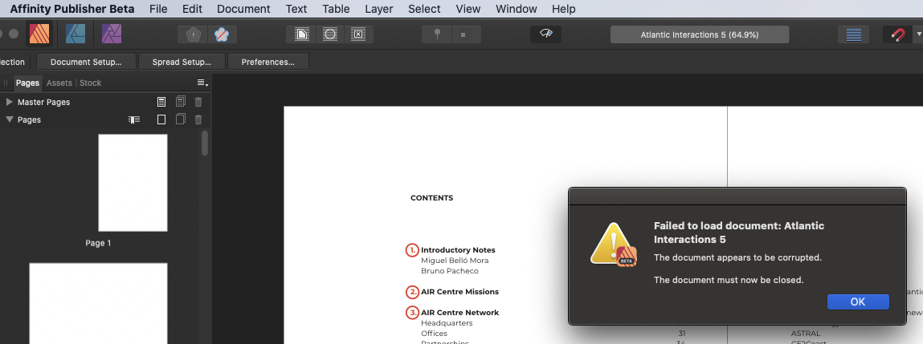Click OK in the corrupted document dialog
Viewport: 923px width, 344px height.
tap(858, 302)
